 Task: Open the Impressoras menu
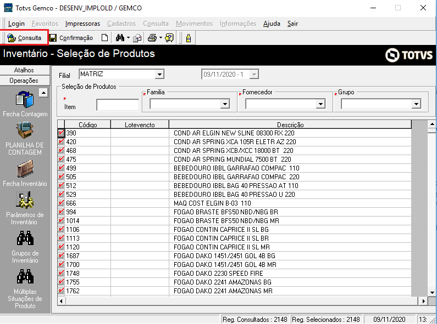[x=82, y=24]
